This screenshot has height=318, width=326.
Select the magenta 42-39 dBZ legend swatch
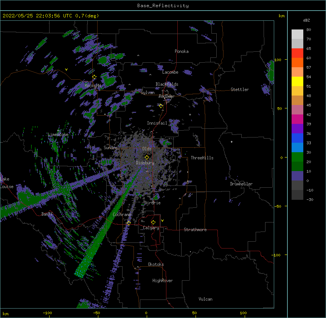[x=297, y=119]
